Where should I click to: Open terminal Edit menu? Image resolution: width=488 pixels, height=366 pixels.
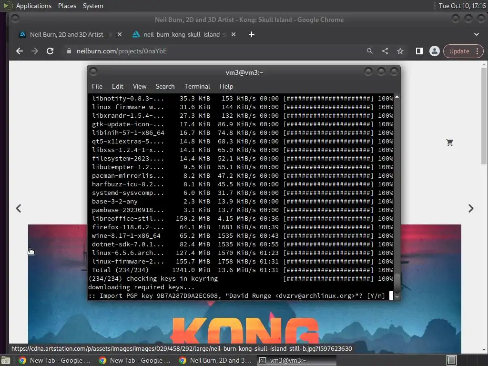[117, 86]
